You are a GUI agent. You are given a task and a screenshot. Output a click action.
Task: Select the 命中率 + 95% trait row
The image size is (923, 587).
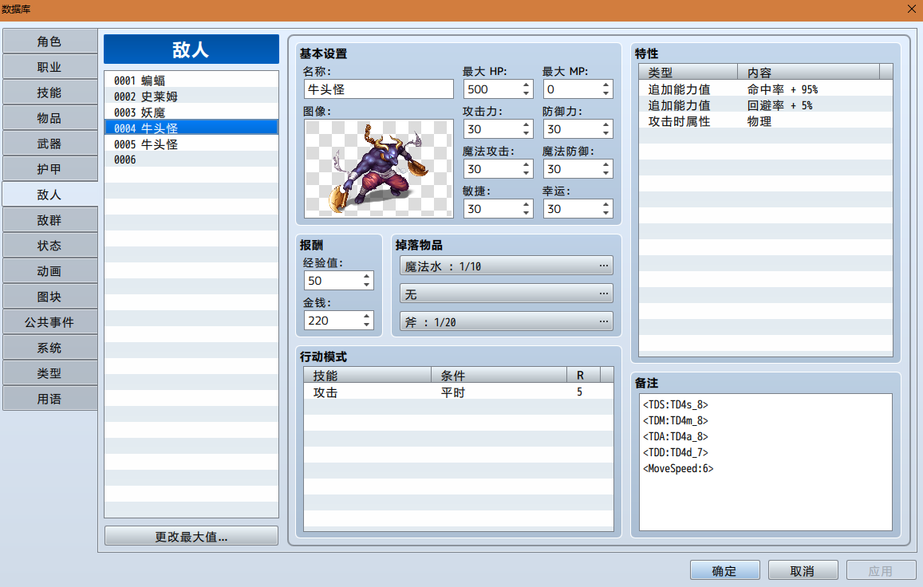tap(766, 89)
